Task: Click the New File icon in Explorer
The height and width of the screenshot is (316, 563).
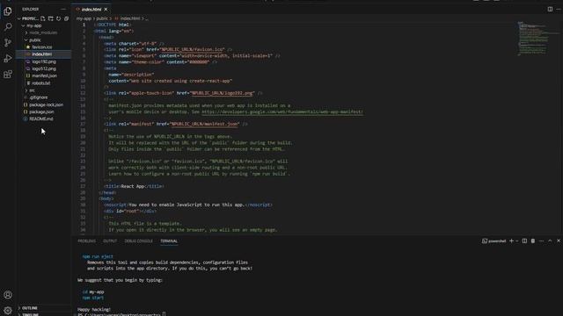Action: [x=43, y=18]
